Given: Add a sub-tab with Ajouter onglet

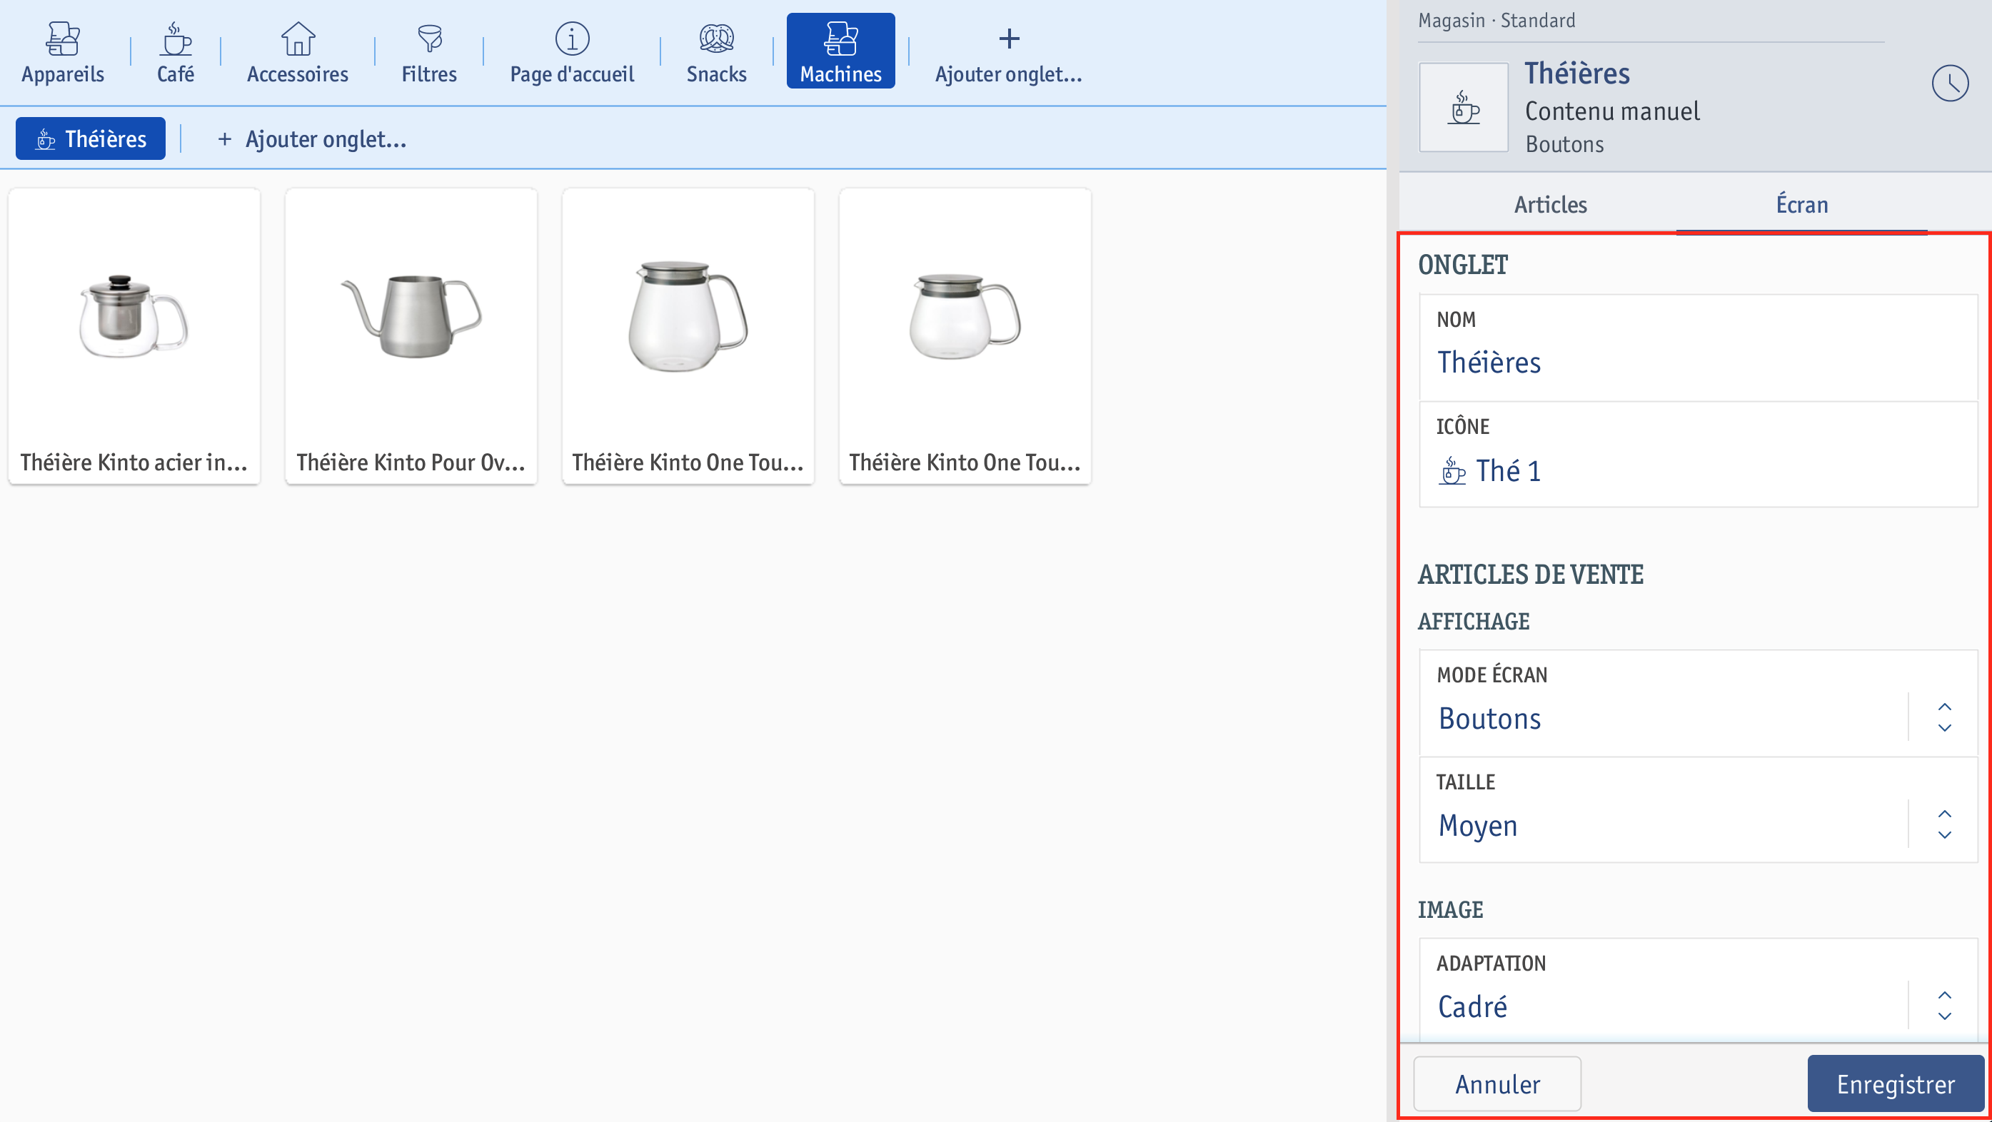Looking at the screenshot, I should coord(311,139).
